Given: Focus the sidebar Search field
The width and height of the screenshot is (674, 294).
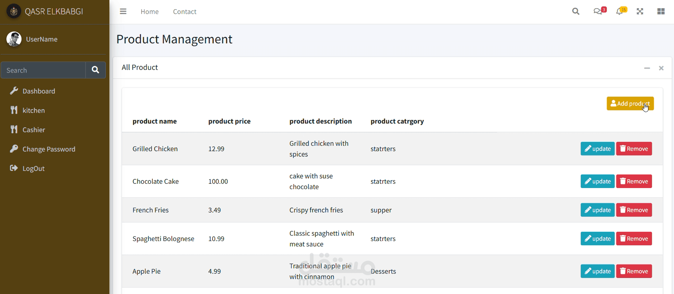Looking at the screenshot, I should point(43,70).
